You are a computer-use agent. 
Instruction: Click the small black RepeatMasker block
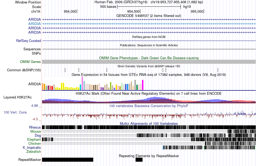click(x=139, y=160)
